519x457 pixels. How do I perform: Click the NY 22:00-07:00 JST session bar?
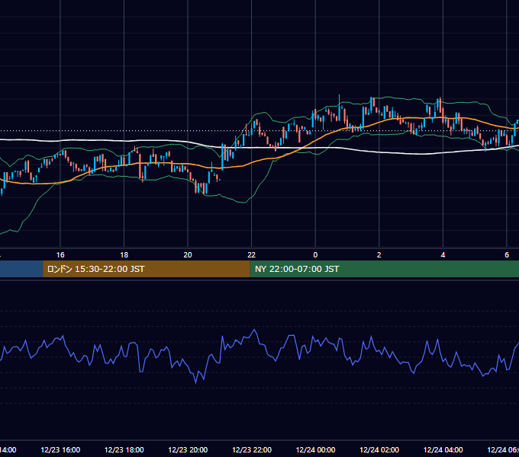[x=384, y=269]
